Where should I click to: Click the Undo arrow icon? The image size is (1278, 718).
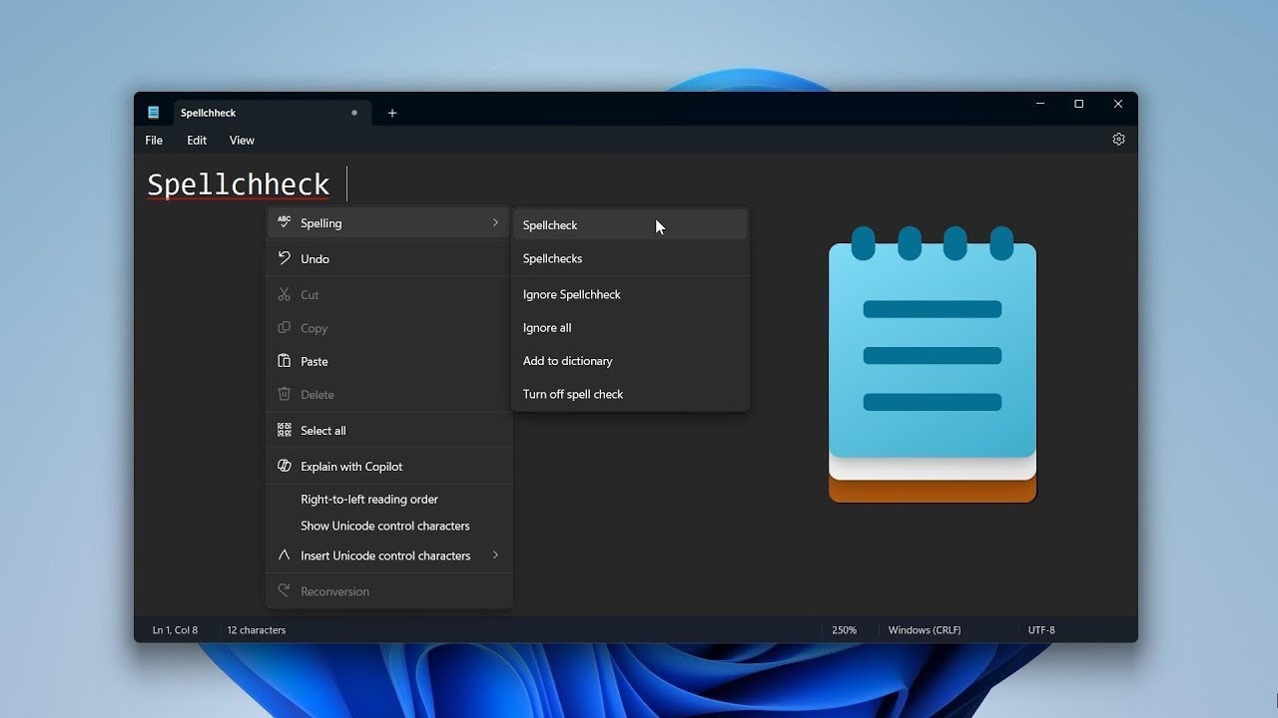[285, 258]
